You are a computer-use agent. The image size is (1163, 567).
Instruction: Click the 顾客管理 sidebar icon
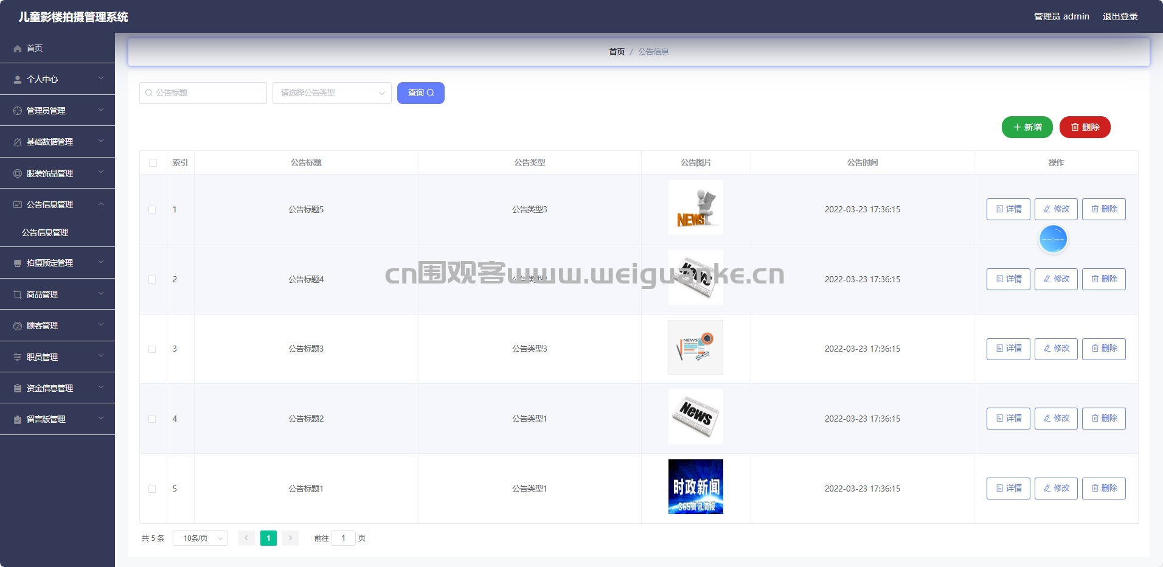coord(18,326)
